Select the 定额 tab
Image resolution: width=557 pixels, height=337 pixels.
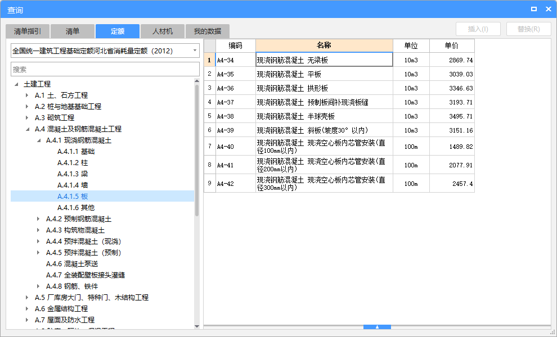(x=118, y=31)
